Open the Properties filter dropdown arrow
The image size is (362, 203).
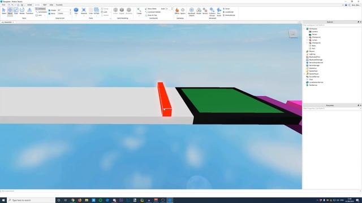(x=361, y=108)
